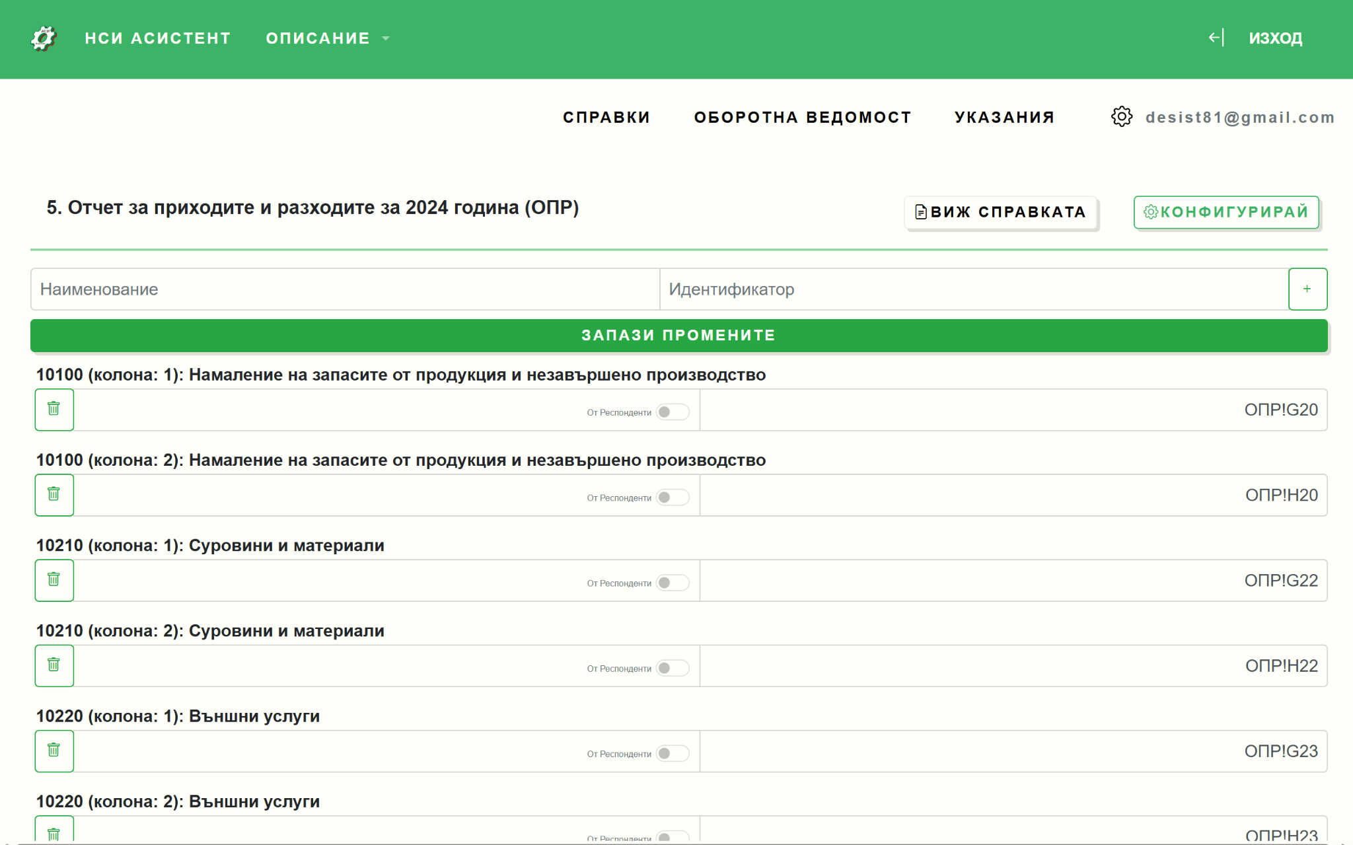The width and height of the screenshot is (1353, 845).
Task: Delete 10210 колона 1 Суровини row
Action: (x=54, y=580)
